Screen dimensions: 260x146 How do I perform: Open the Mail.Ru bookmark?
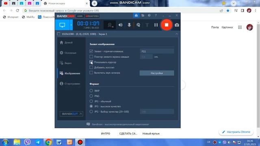click(28, 17)
